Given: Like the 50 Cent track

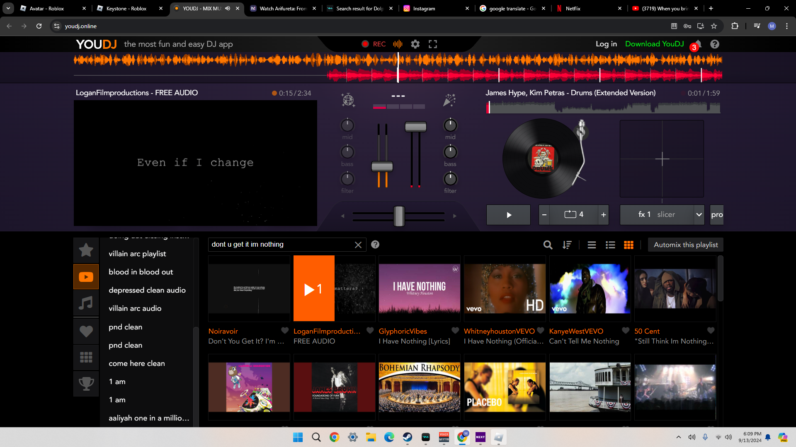Looking at the screenshot, I should point(711,331).
